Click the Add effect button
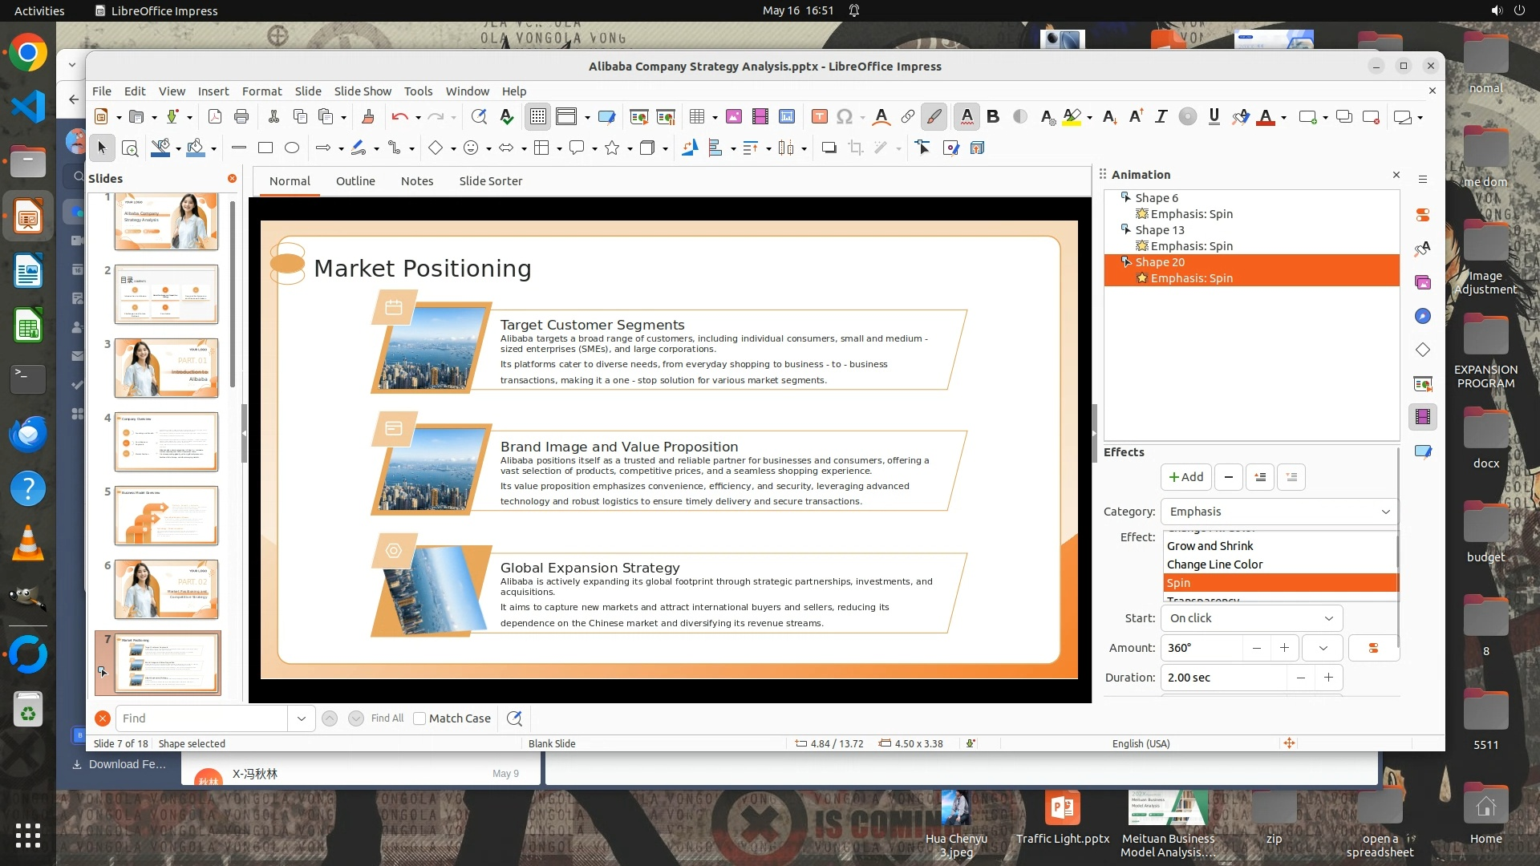Screen dimensions: 1540x866 (x=1185, y=477)
